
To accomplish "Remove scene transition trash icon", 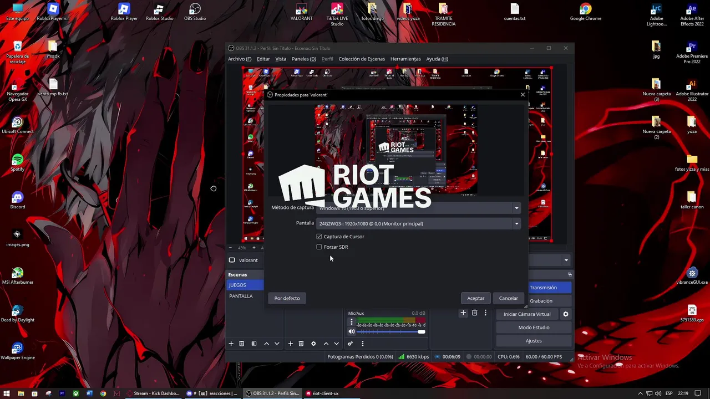I will (474, 313).
